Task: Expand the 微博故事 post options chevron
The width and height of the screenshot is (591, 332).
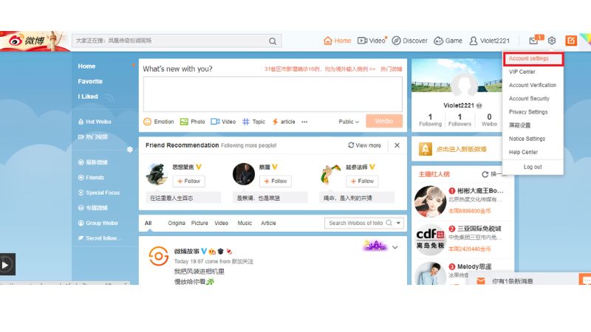Action: 395,248
